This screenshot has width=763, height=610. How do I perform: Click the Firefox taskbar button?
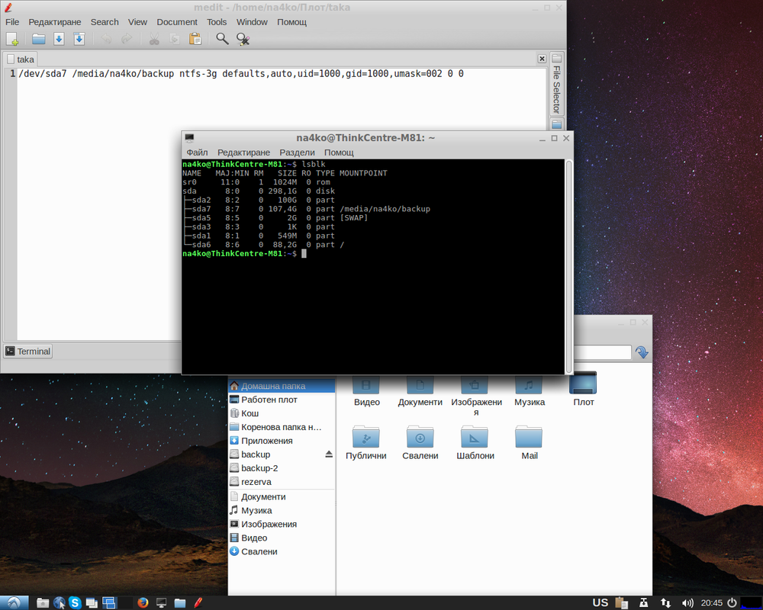143,602
